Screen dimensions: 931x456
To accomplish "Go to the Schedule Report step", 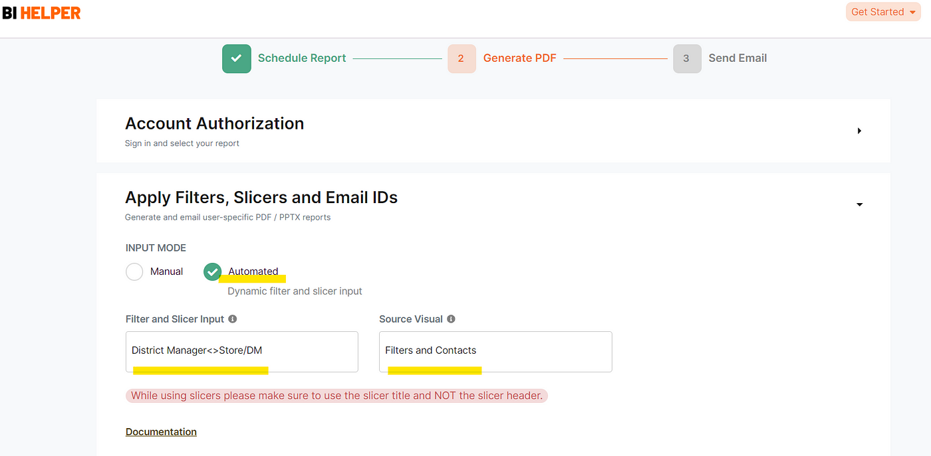I will pos(302,58).
